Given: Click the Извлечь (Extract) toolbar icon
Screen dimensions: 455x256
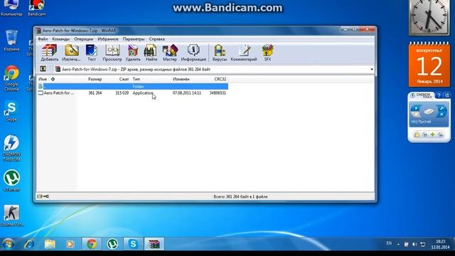Looking at the screenshot, I should [71, 53].
